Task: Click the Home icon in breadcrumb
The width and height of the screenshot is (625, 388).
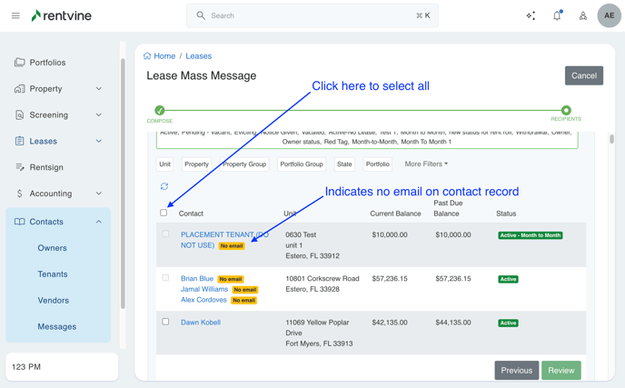Action: point(147,56)
